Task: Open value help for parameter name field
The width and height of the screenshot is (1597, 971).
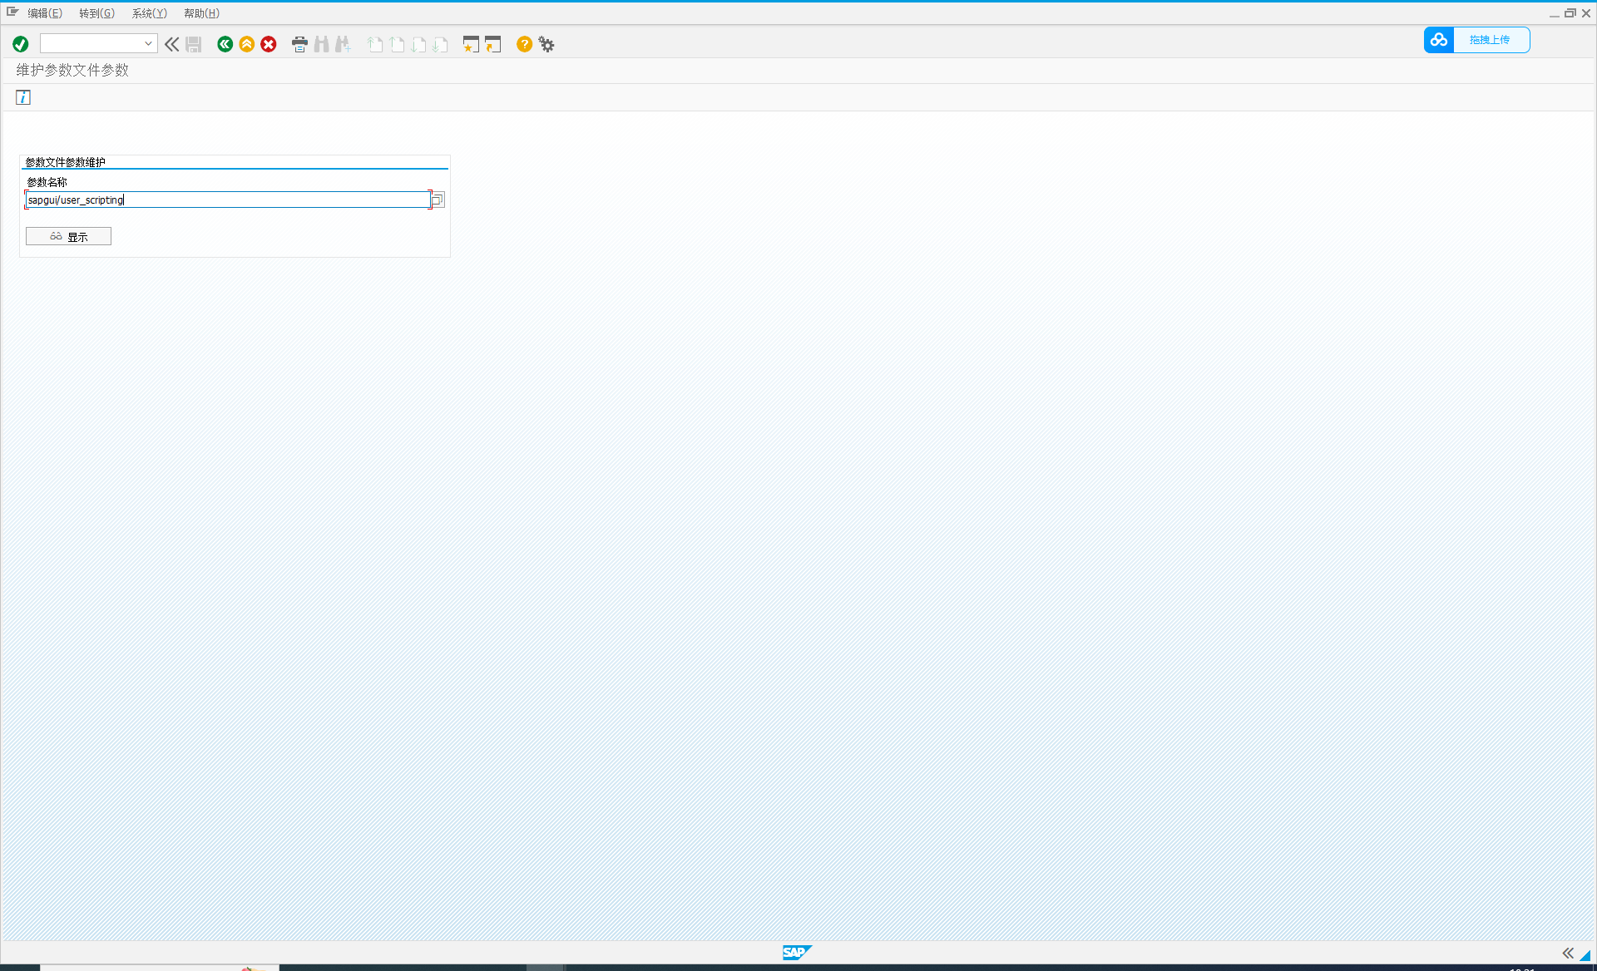Action: 438,200
